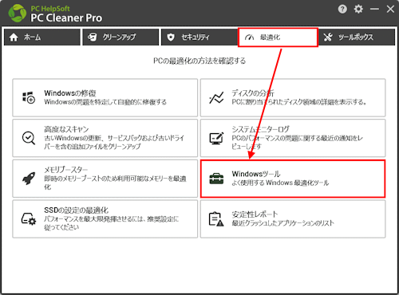Click the 安定性レポート clipboard warning icon
This screenshot has height=295, width=399.
[216, 219]
